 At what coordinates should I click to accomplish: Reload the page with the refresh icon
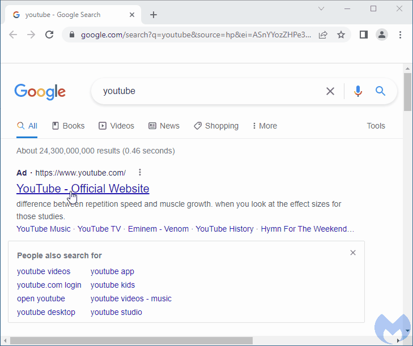[x=49, y=35]
